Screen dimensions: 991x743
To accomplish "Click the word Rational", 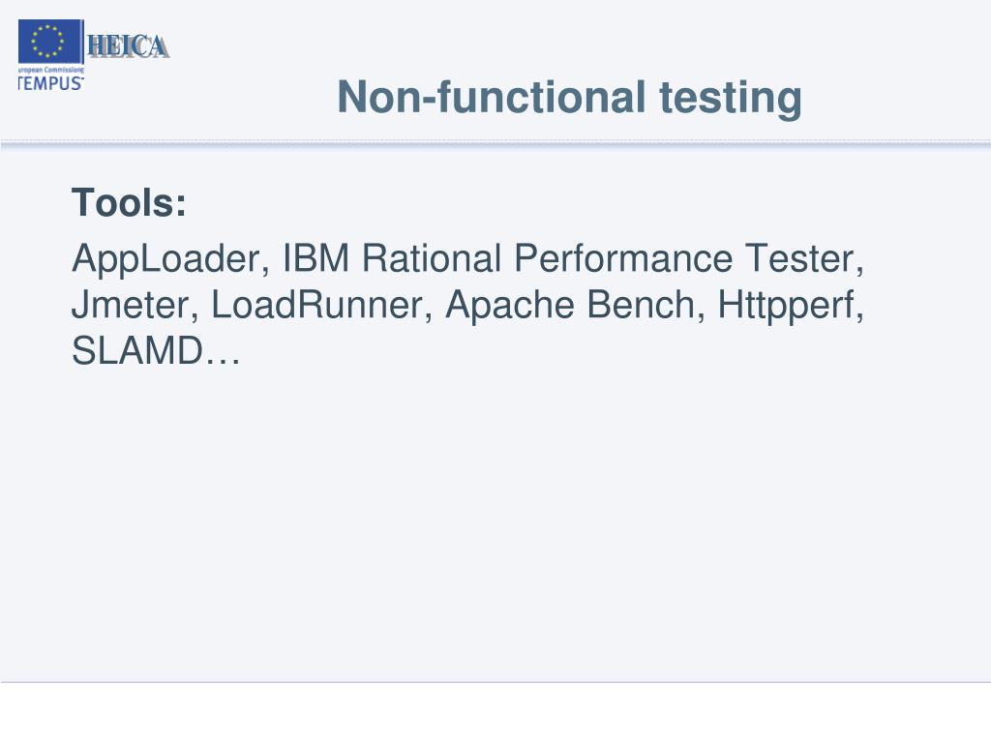I will 432,257.
